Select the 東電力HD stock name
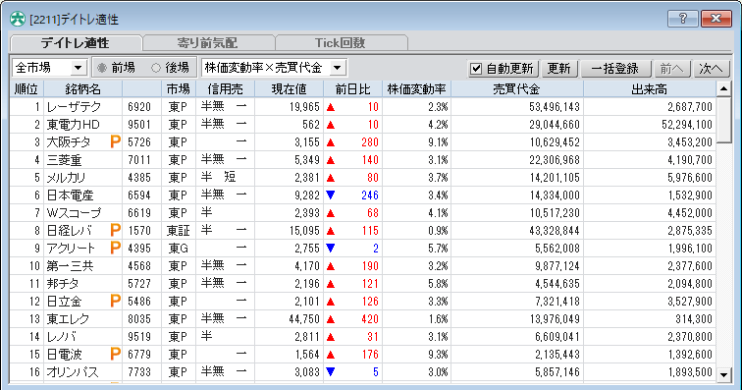Viewport: 742px width, 390px height. tap(74, 125)
